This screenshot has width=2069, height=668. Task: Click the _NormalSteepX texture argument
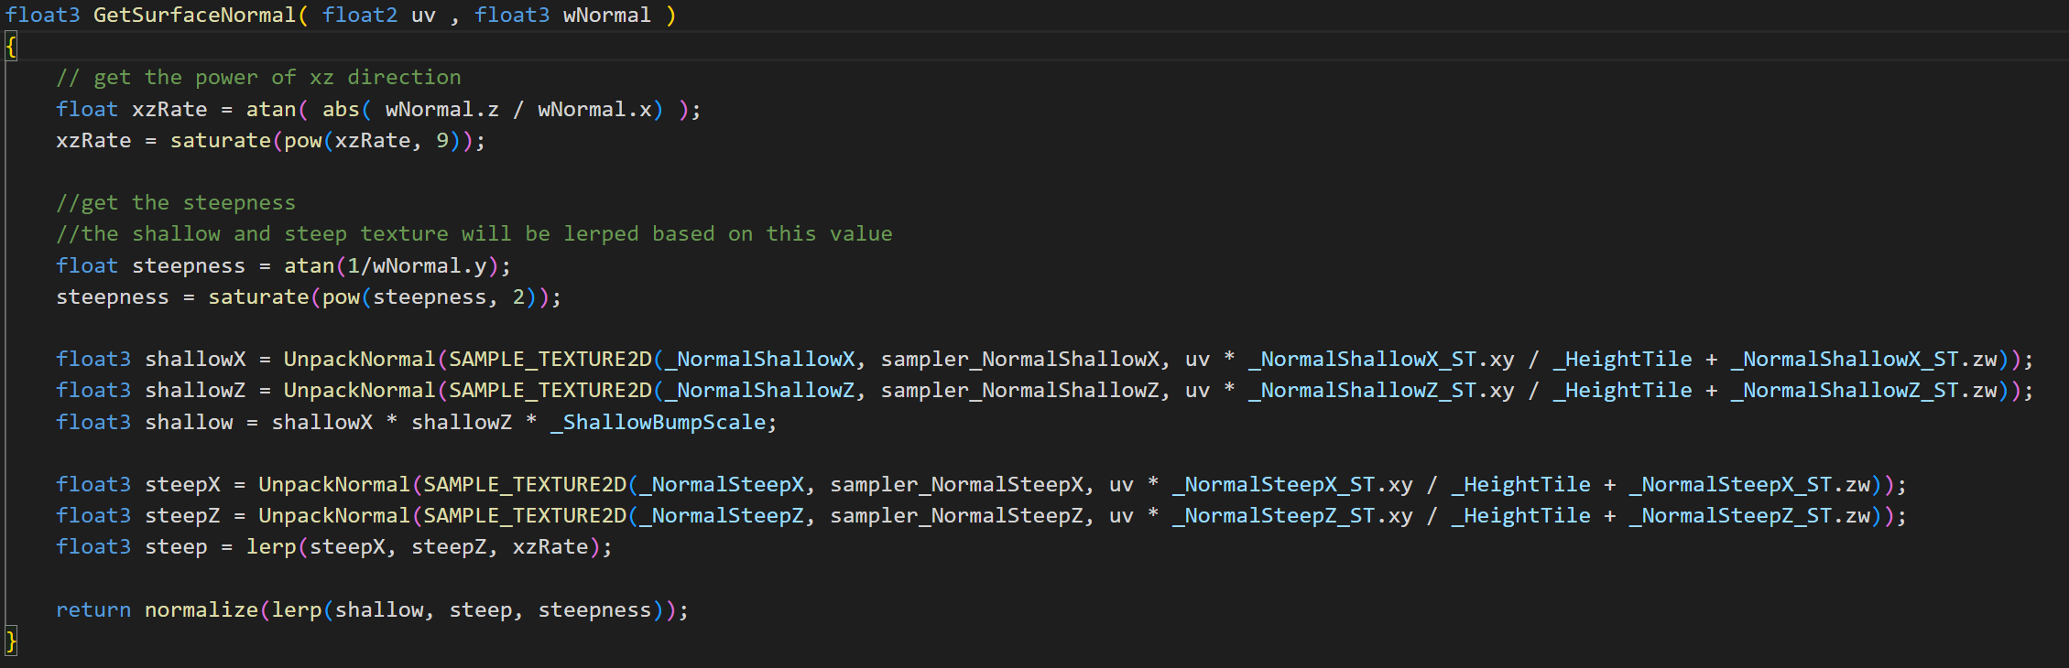[x=721, y=485]
